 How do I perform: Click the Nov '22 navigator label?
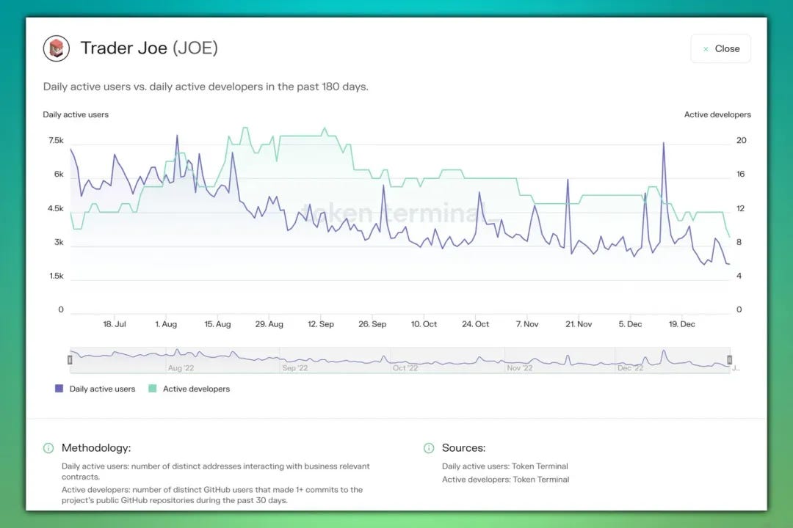(x=519, y=368)
